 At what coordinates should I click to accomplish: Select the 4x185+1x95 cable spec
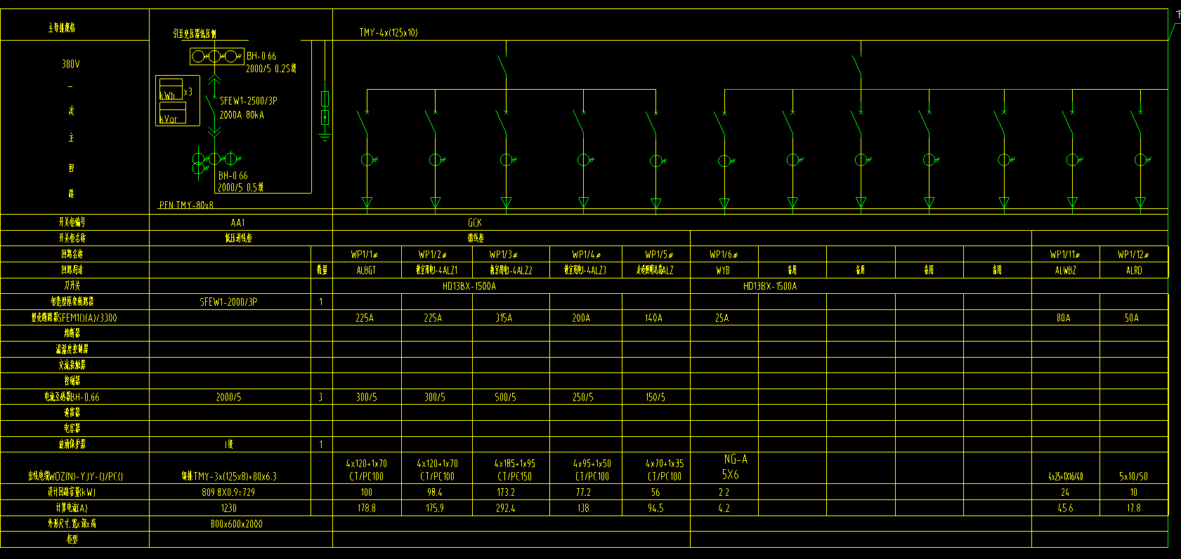pos(514,464)
